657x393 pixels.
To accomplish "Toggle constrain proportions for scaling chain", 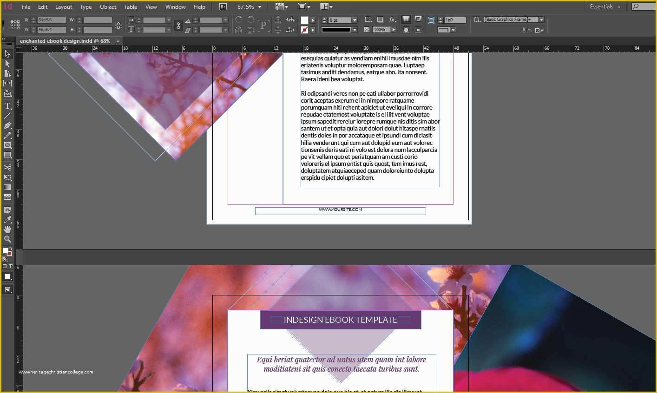I will coord(178,26).
